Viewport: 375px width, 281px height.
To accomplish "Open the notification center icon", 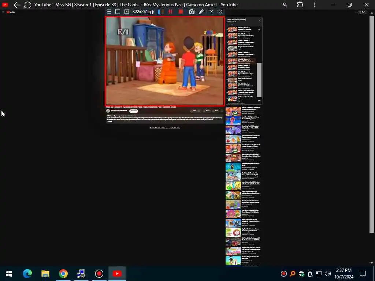I will (363, 274).
